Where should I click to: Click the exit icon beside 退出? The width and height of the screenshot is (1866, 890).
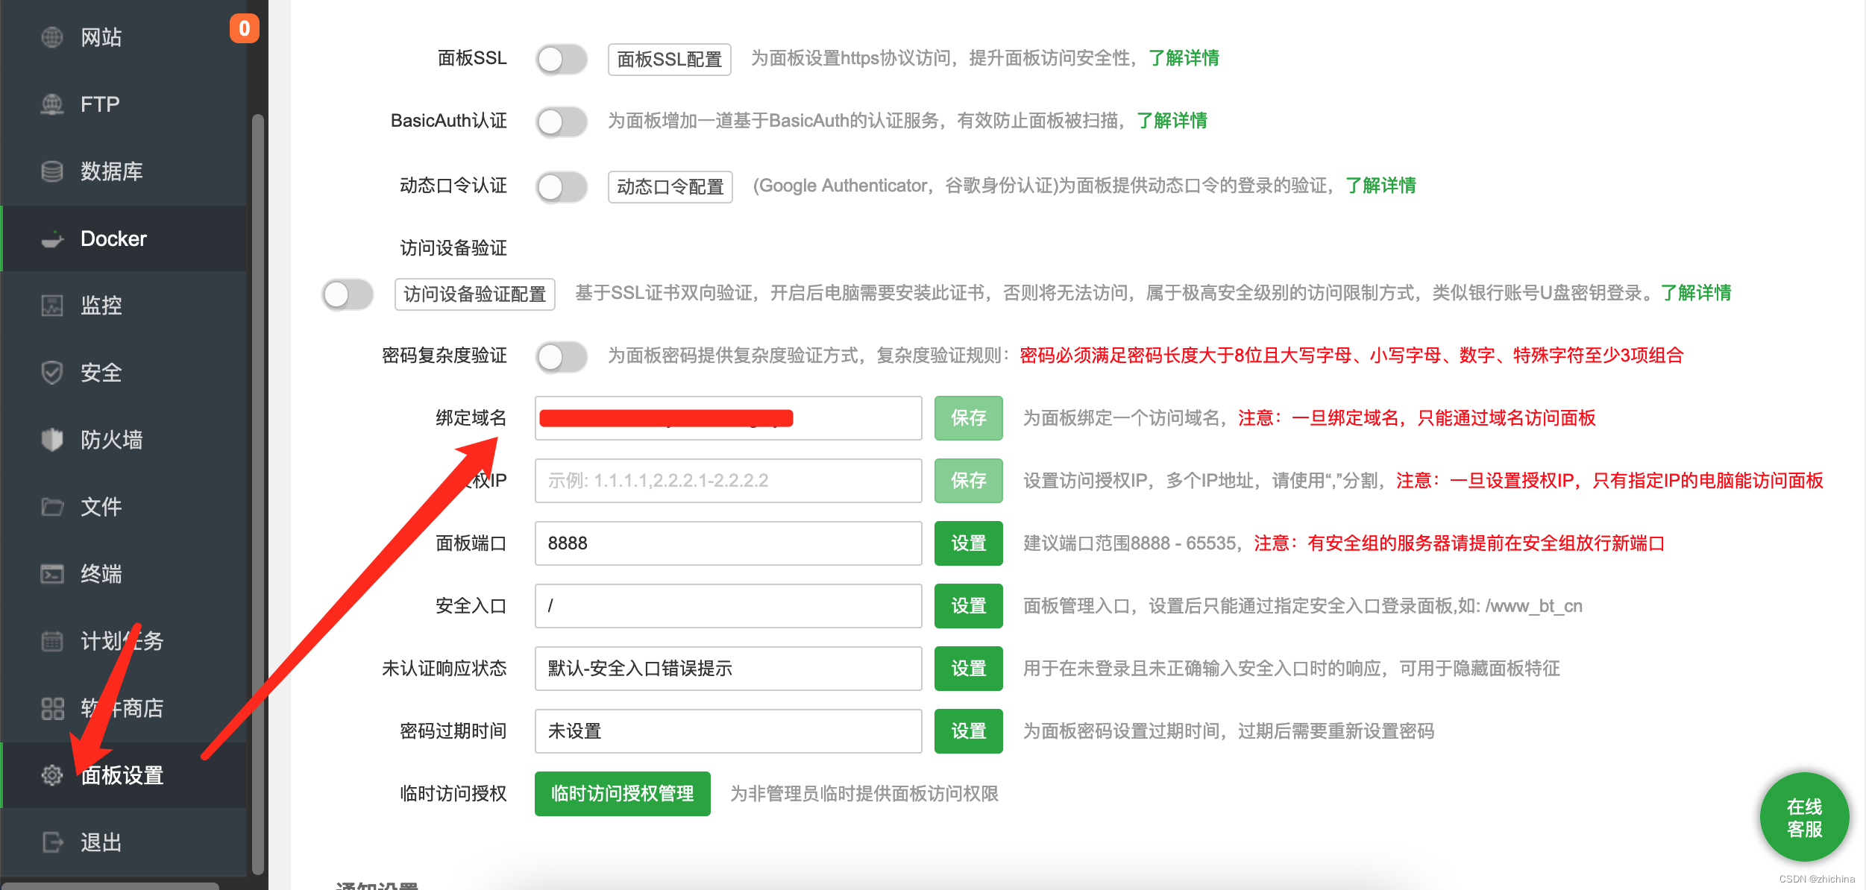(51, 842)
